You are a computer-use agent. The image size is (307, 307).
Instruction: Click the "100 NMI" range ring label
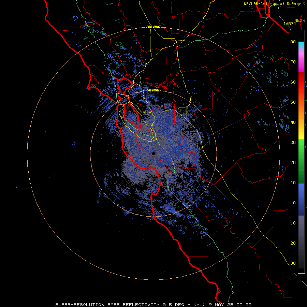pyautogui.click(x=153, y=27)
